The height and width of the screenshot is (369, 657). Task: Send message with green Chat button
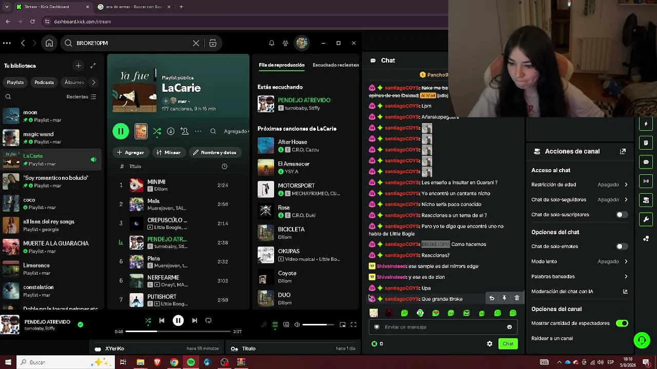click(508, 344)
